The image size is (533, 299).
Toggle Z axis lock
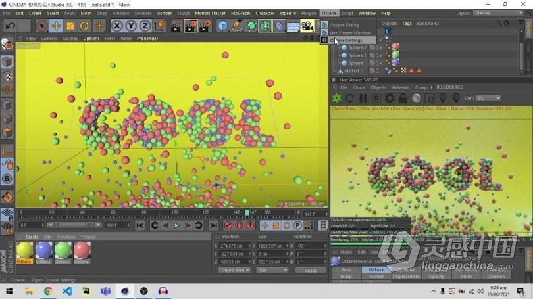pos(145,26)
